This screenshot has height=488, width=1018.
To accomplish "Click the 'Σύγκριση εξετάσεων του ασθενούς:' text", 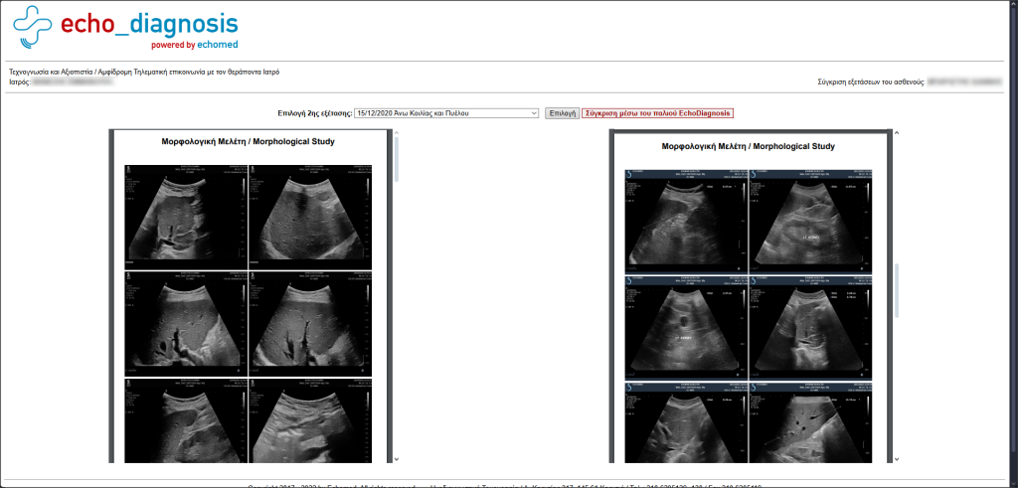I will (x=871, y=82).
